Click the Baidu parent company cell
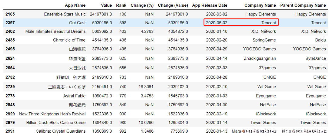329x139 pixels. point(321,40)
